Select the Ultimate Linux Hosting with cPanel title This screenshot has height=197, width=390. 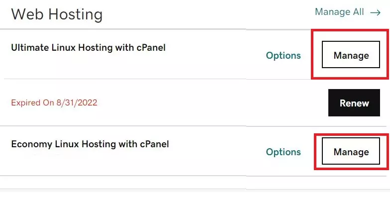(x=89, y=48)
